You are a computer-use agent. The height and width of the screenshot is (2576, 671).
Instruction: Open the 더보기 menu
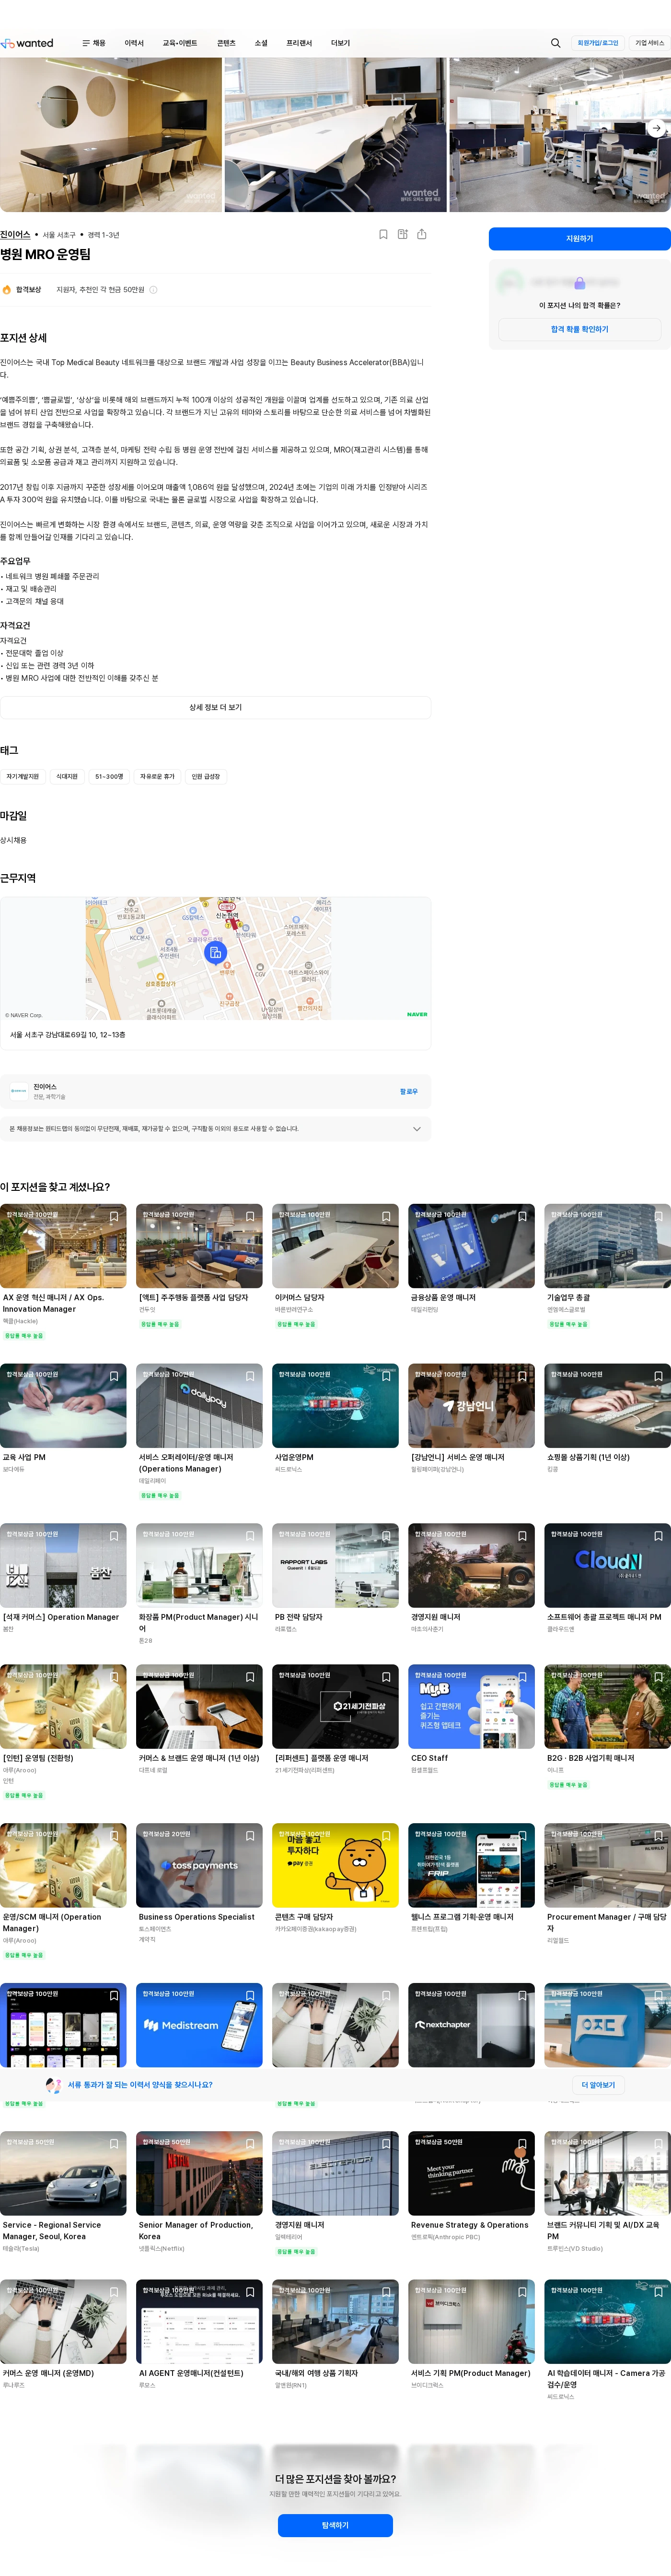[x=340, y=43]
